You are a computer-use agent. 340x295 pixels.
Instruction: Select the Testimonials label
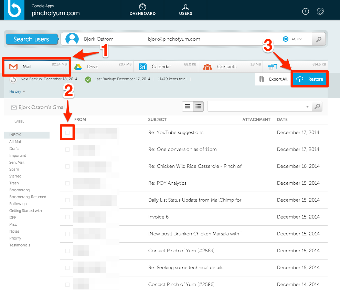coord(20,245)
